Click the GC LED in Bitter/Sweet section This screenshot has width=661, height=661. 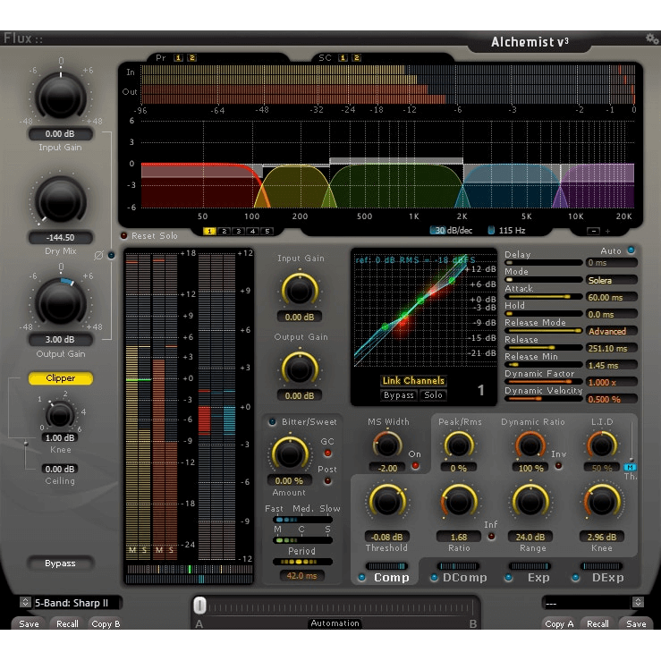327,453
